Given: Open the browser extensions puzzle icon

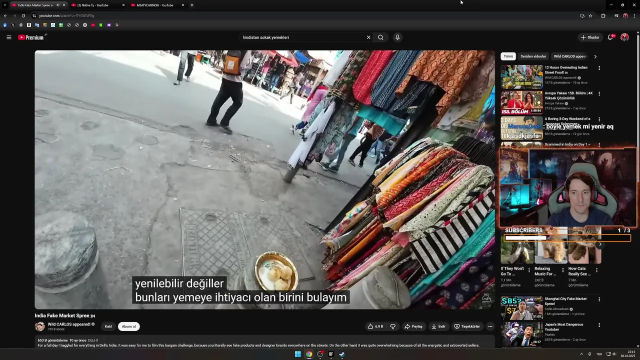Looking at the screenshot, I should point(603,15).
